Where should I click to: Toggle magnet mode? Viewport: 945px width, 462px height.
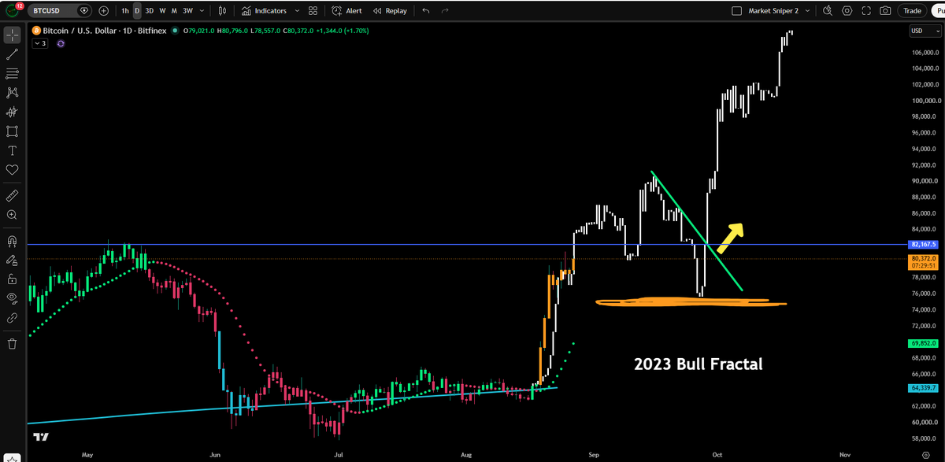(13, 241)
